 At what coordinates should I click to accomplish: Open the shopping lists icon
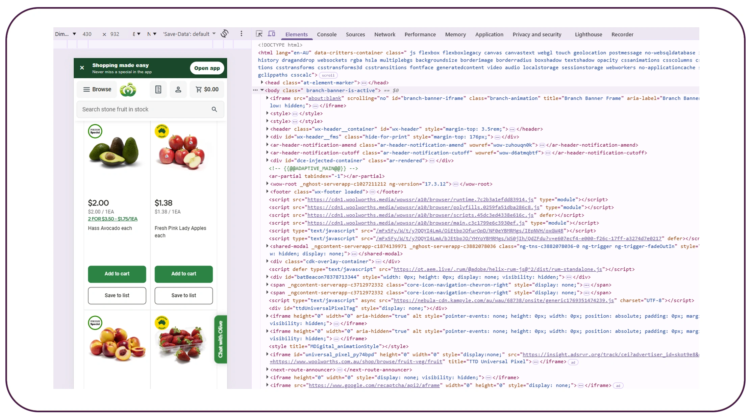click(158, 89)
